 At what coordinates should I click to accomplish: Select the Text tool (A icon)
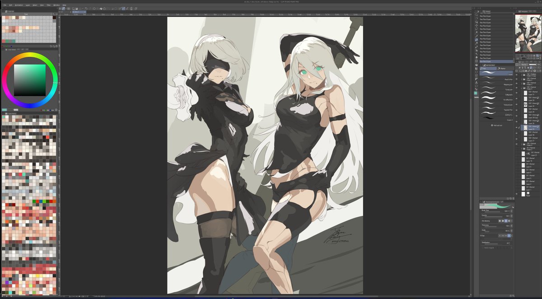coord(476,83)
